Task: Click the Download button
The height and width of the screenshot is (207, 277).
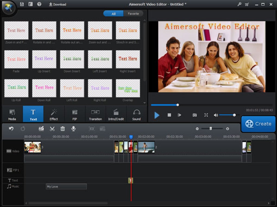Action: pos(58,4)
